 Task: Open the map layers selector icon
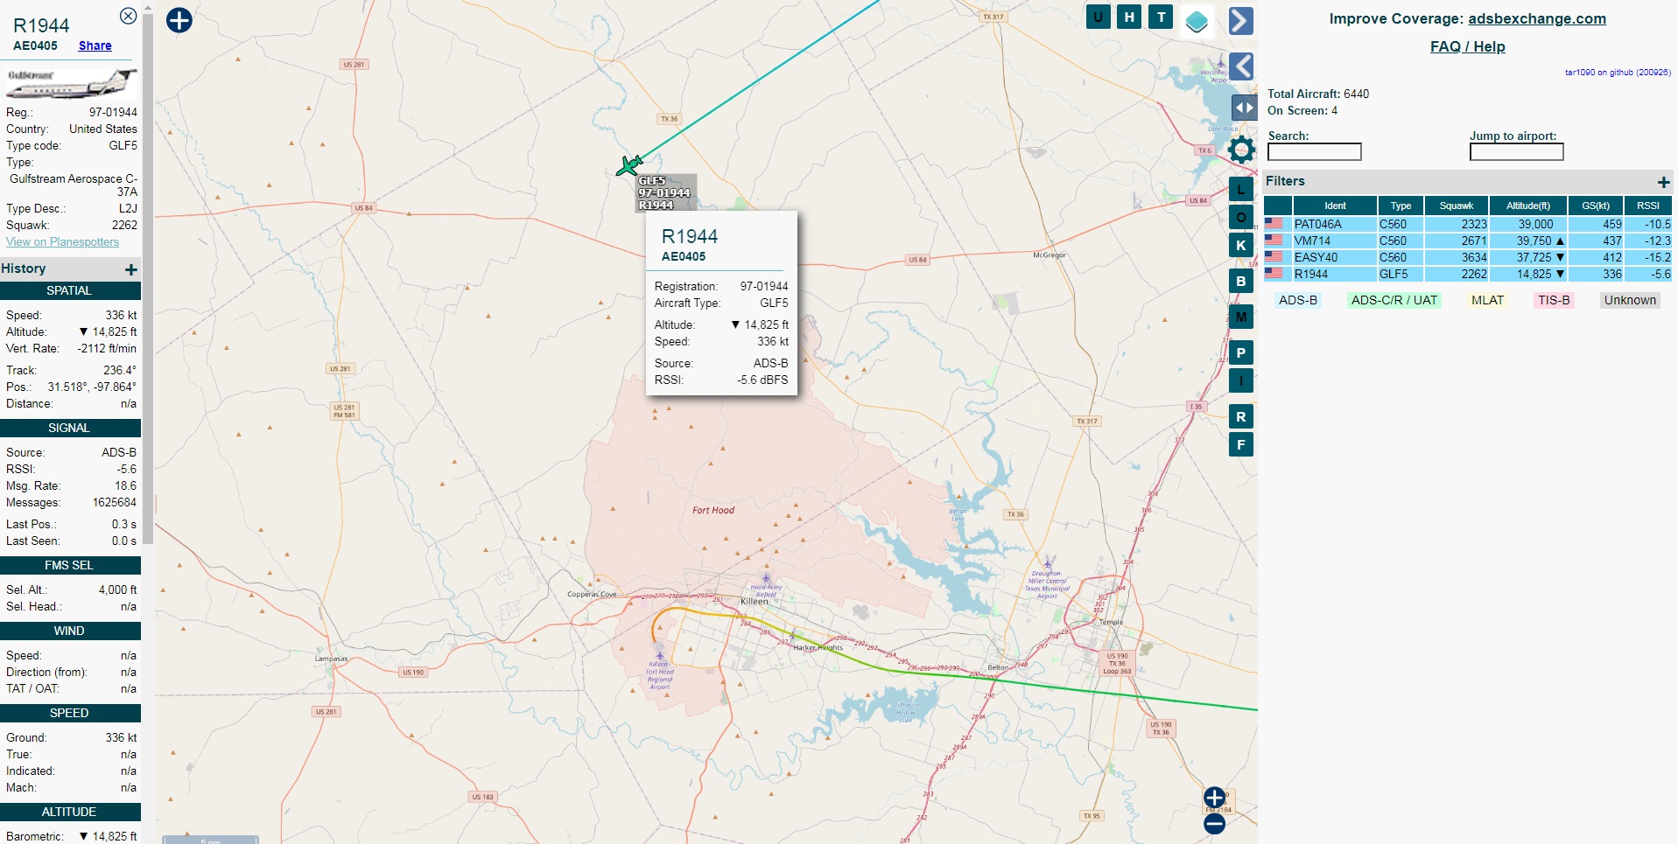coord(1197,21)
